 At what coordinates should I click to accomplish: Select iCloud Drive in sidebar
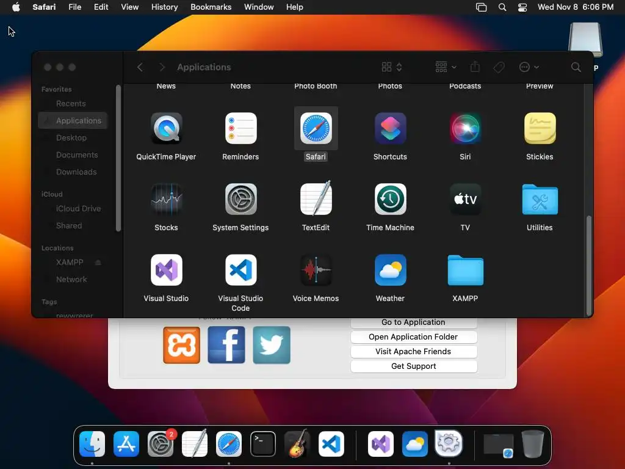click(x=73, y=209)
